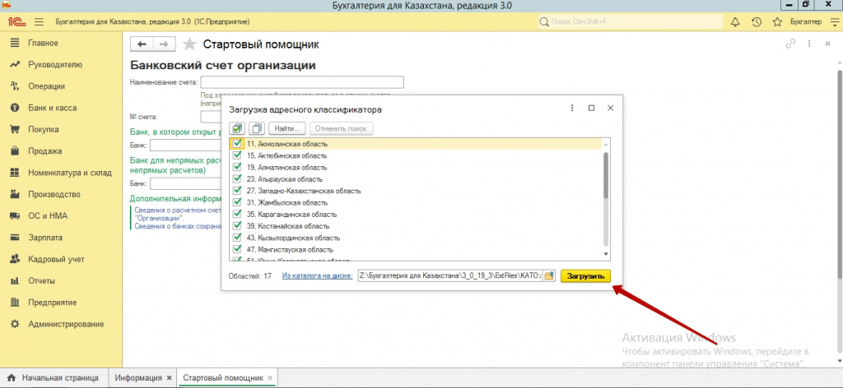843x388 pixels.
Task: Uncheck 27, Западно-Казахстанская область
Action: point(237,191)
